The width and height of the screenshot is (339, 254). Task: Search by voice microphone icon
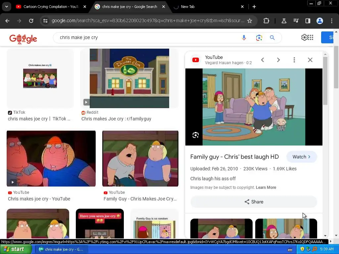244,38
